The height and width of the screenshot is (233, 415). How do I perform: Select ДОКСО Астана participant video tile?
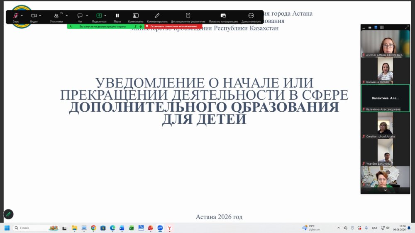coord(385,43)
